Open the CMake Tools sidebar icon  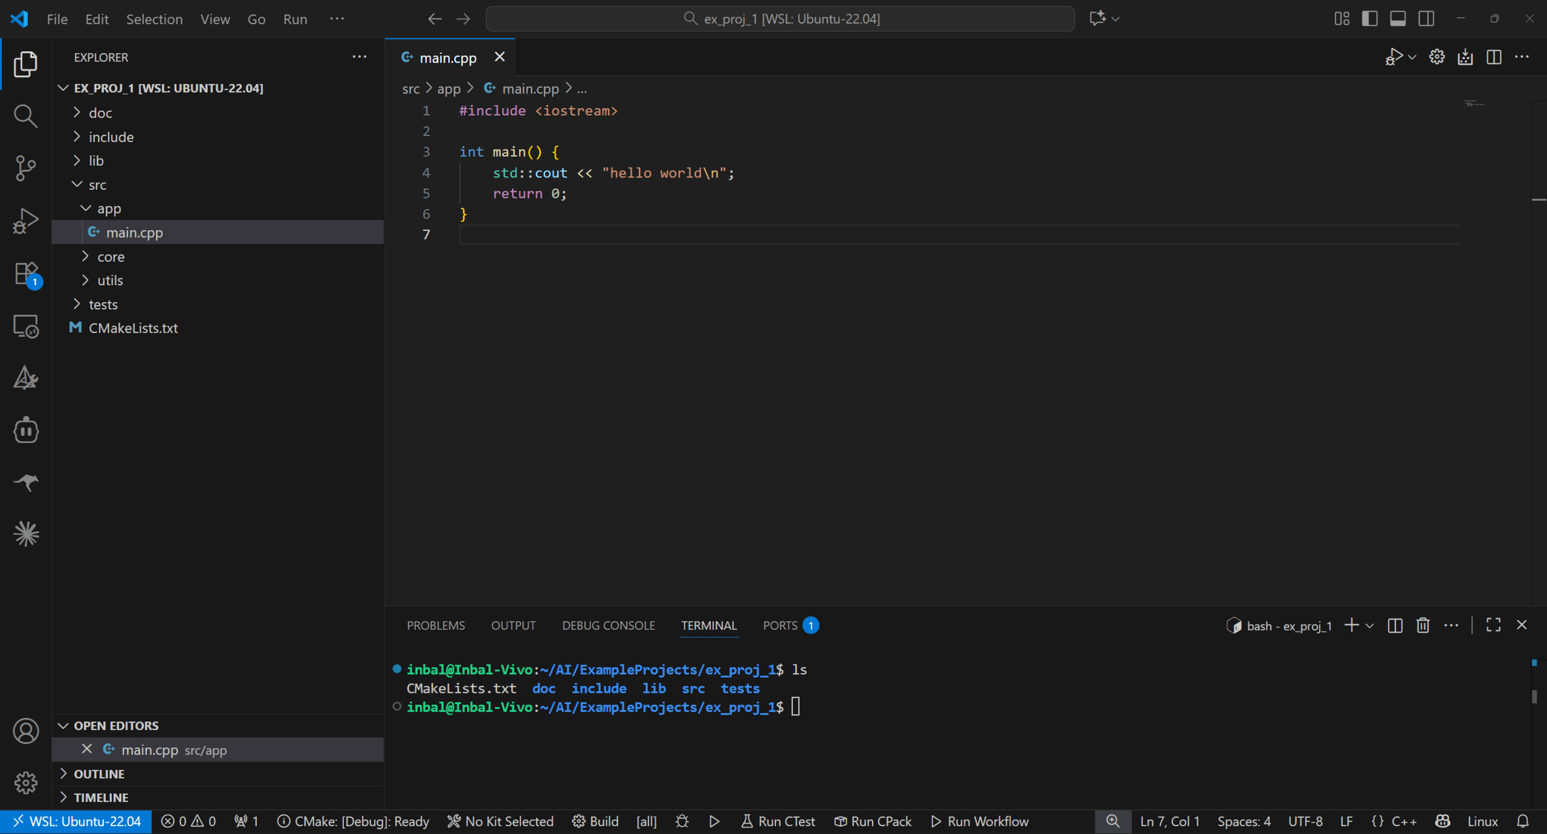pos(25,377)
